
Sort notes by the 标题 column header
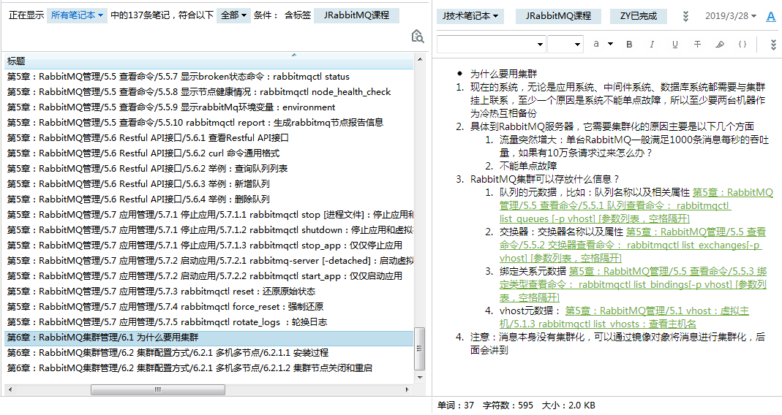[x=209, y=61]
